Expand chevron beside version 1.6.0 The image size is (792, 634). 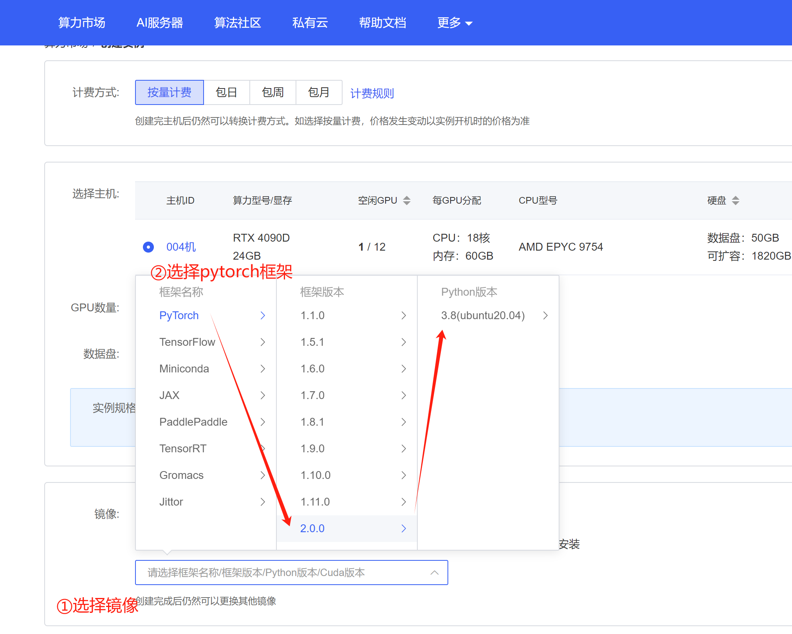404,369
